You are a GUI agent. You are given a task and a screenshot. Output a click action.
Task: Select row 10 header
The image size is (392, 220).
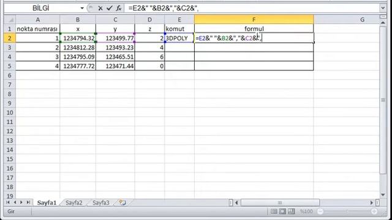click(10, 112)
